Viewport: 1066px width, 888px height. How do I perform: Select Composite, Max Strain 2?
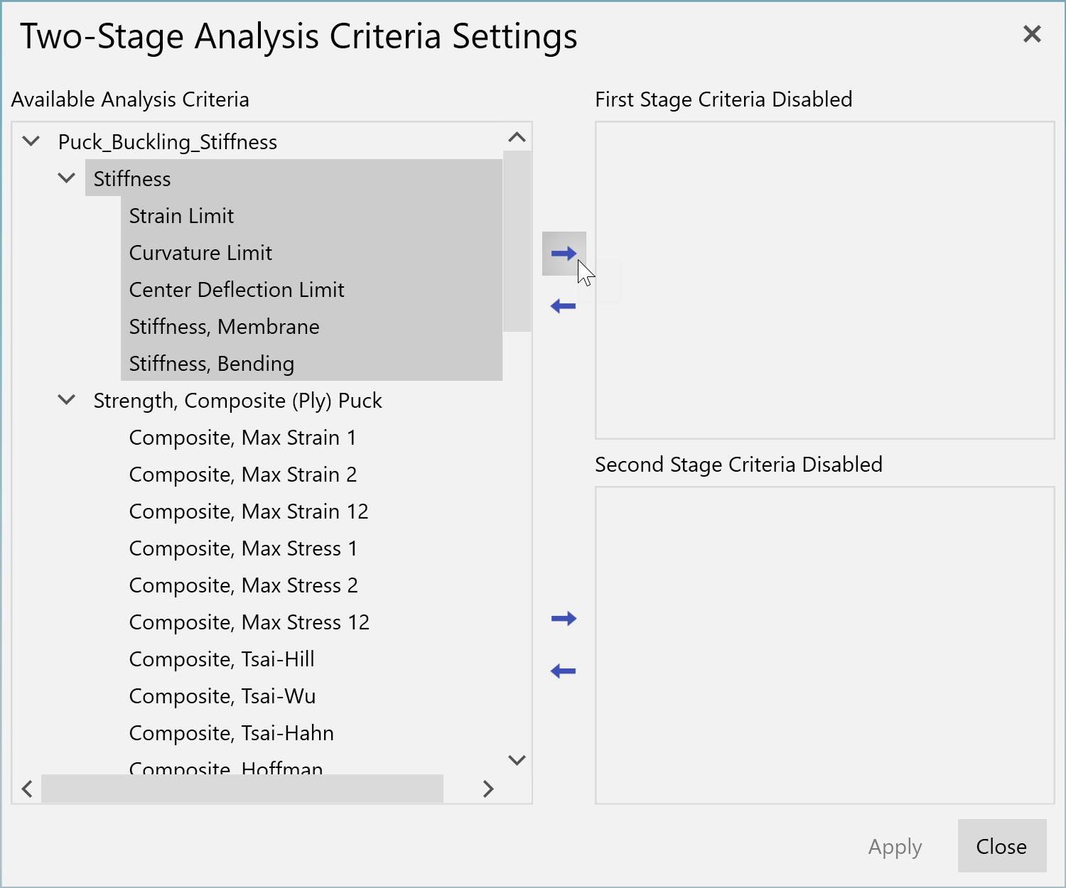(x=243, y=475)
